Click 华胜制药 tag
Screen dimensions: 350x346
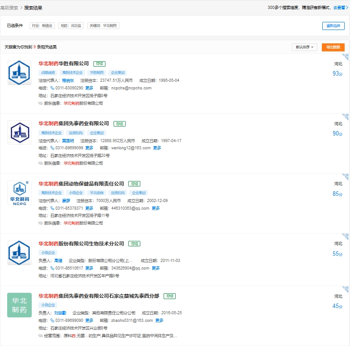[97, 72]
